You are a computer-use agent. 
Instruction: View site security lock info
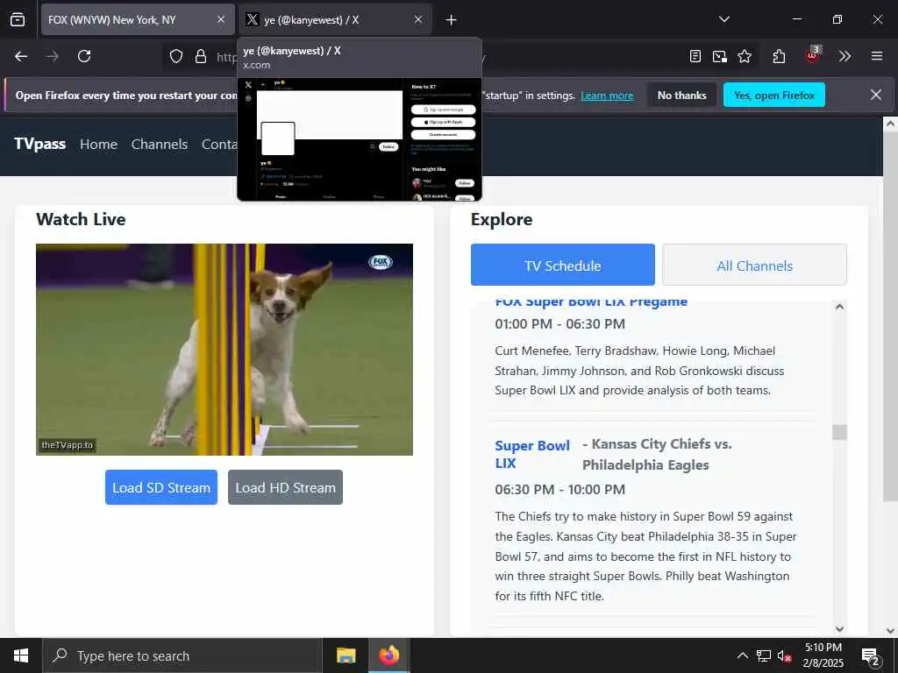coord(201,56)
